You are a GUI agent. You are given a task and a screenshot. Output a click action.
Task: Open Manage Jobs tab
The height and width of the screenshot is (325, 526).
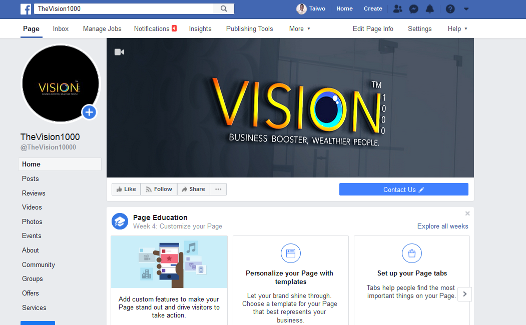pos(102,29)
